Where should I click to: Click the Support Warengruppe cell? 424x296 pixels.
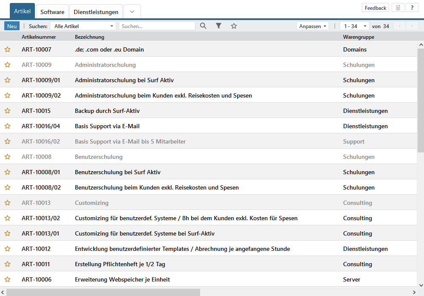point(354,141)
